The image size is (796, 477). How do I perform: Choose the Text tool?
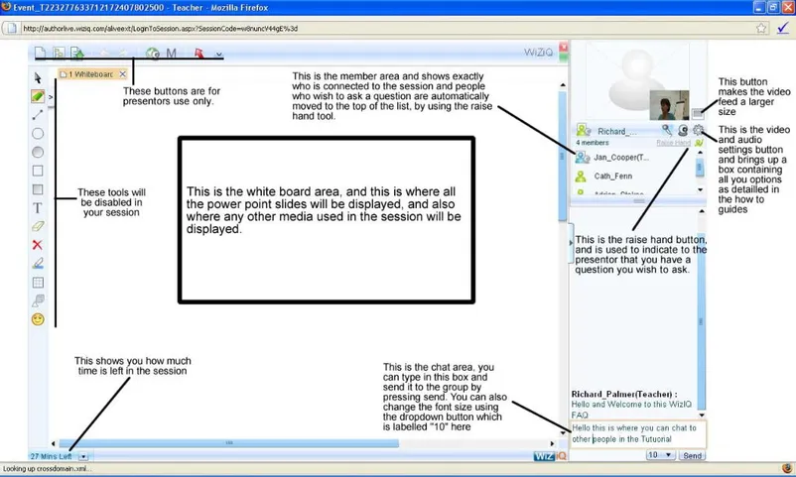[38, 208]
